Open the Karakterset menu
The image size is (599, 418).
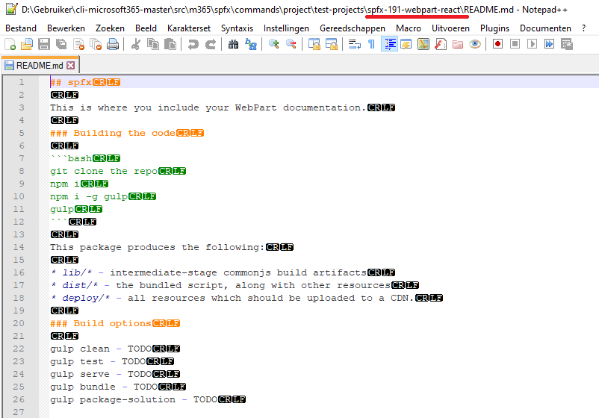189,28
